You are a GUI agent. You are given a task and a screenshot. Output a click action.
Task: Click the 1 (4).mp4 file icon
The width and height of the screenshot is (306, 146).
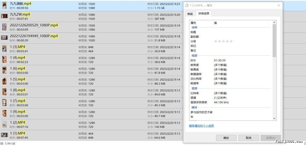click(x=4, y=59)
